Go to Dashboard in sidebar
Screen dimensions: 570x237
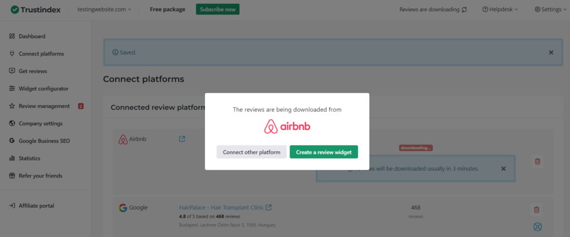coord(32,36)
